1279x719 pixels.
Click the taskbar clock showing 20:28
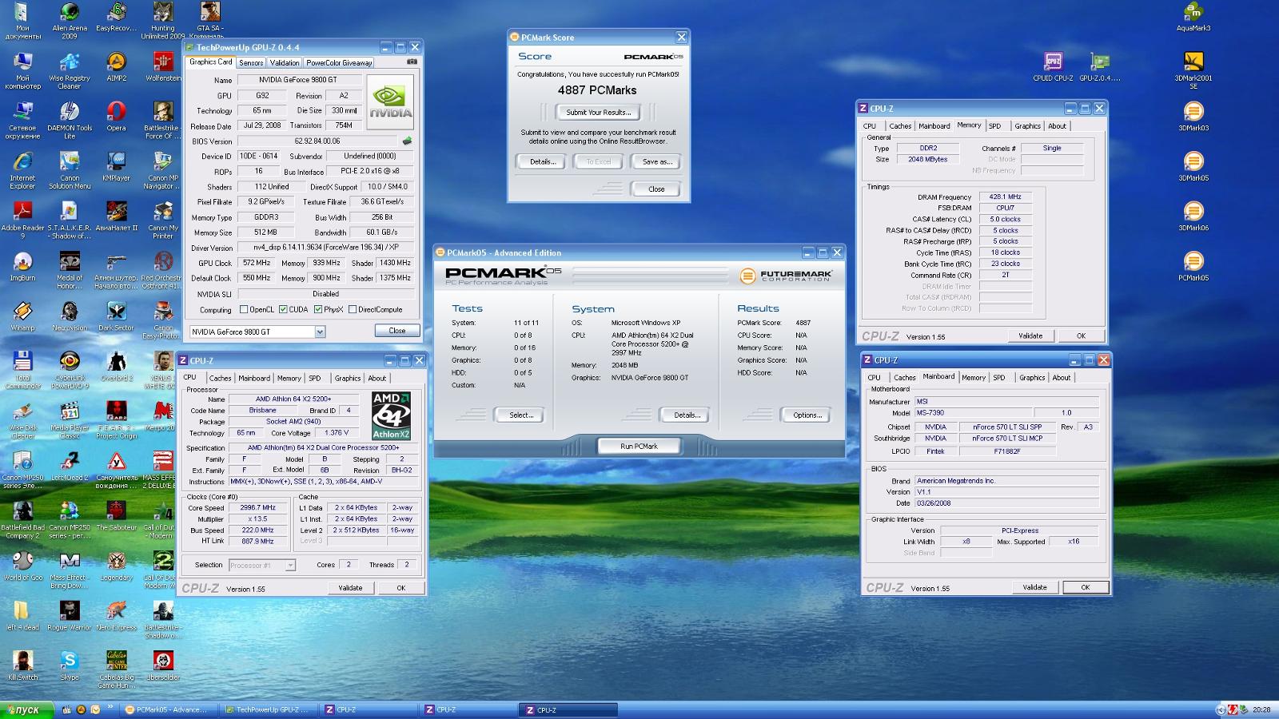click(x=1261, y=709)
